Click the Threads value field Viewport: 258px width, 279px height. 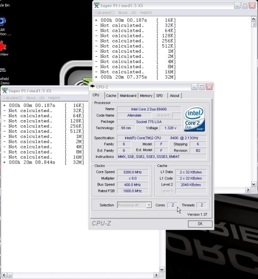click(202, 205)
